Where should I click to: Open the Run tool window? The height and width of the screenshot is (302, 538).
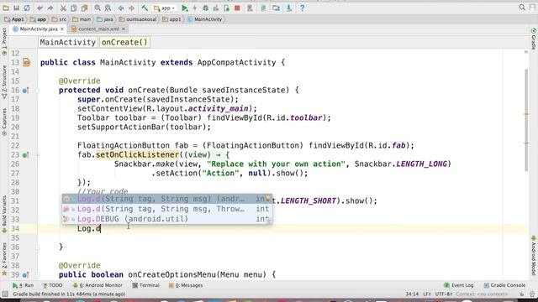23,285
